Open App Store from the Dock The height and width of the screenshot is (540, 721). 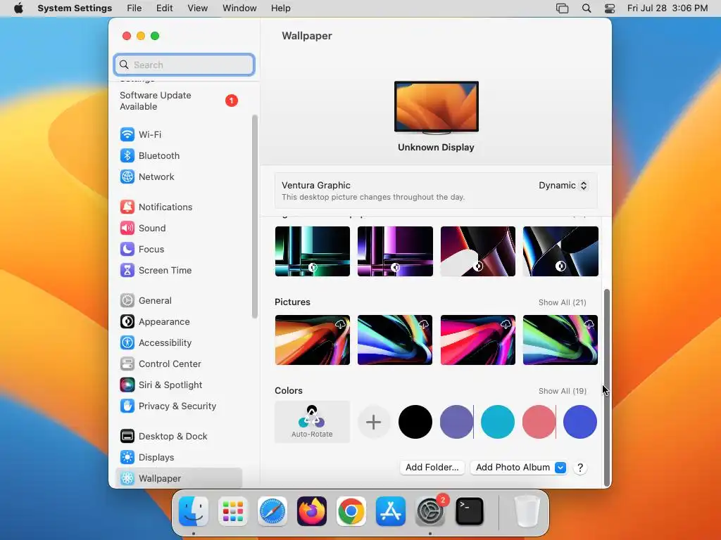(x=391, y=511)
